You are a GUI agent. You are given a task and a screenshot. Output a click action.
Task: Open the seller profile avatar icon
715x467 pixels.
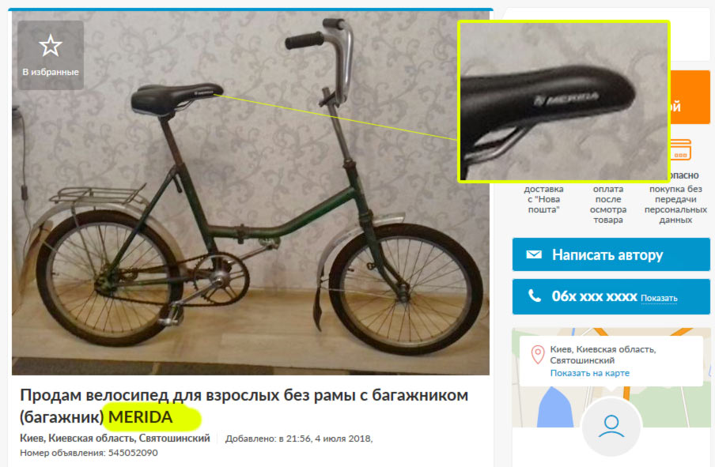611,427
